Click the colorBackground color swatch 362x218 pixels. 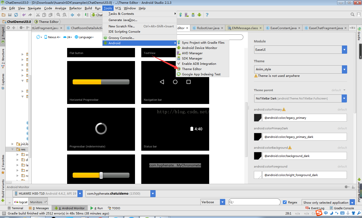[258, 156]
